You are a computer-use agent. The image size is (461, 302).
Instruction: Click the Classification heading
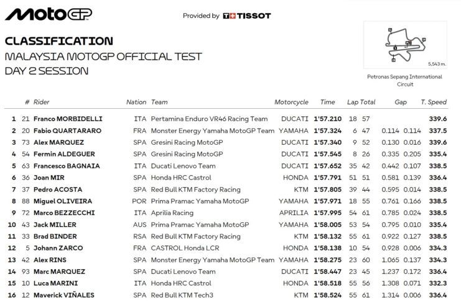59,42
